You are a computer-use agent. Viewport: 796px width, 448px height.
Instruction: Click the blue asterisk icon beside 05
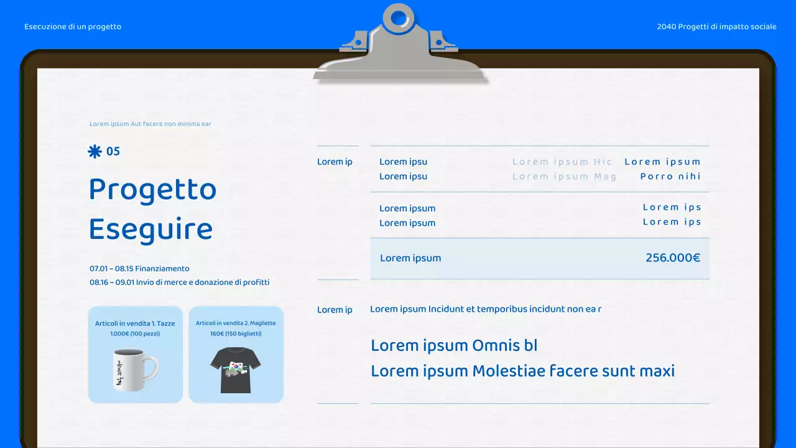95,151
